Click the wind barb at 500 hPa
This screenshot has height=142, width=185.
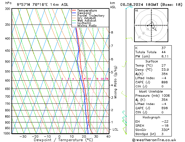tap(124, 64)
